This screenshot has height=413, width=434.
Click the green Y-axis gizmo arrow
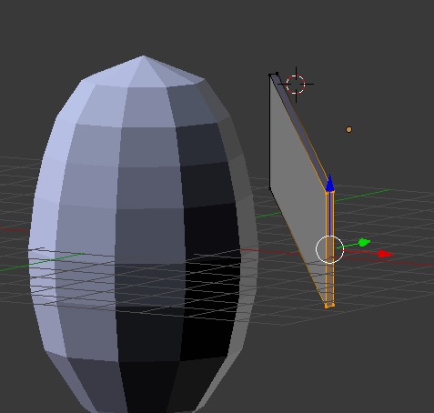click(364, 242)
